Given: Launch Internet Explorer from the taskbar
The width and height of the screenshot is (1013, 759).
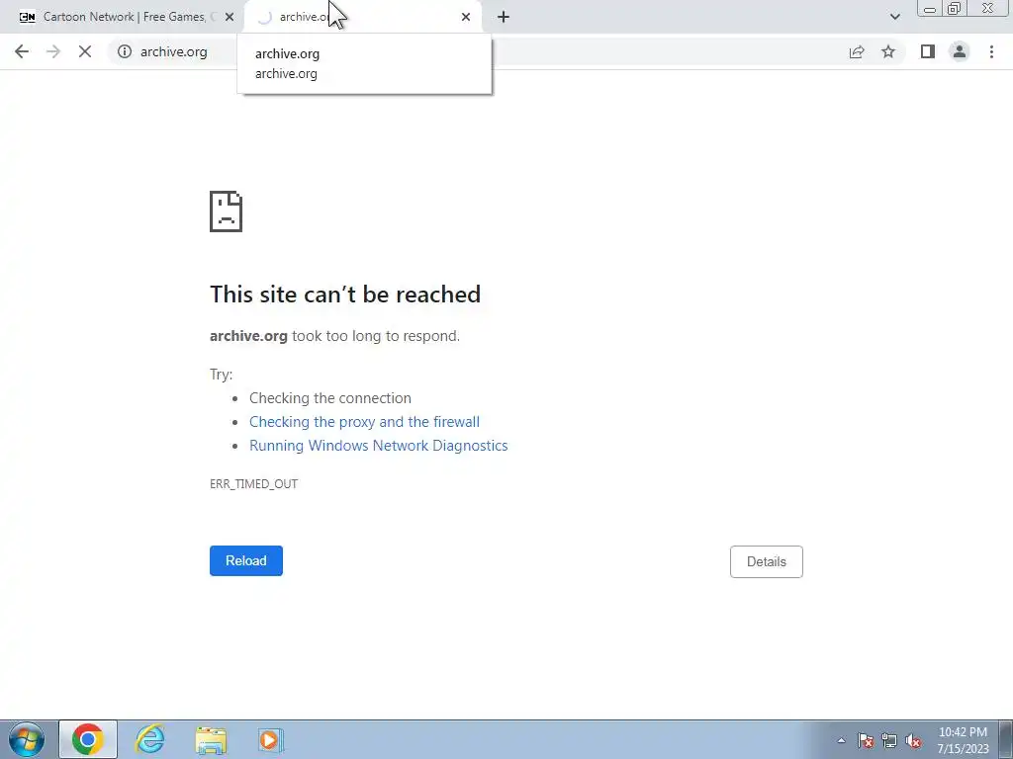Looking at the screenshot, I should coord(150,739).
